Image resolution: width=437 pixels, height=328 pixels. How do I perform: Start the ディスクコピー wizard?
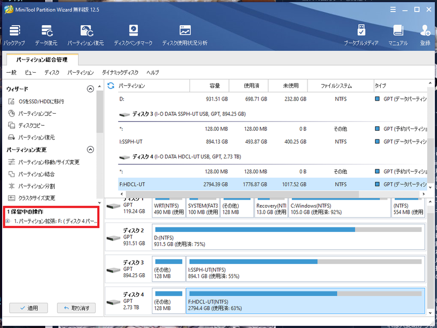point(31,126)
